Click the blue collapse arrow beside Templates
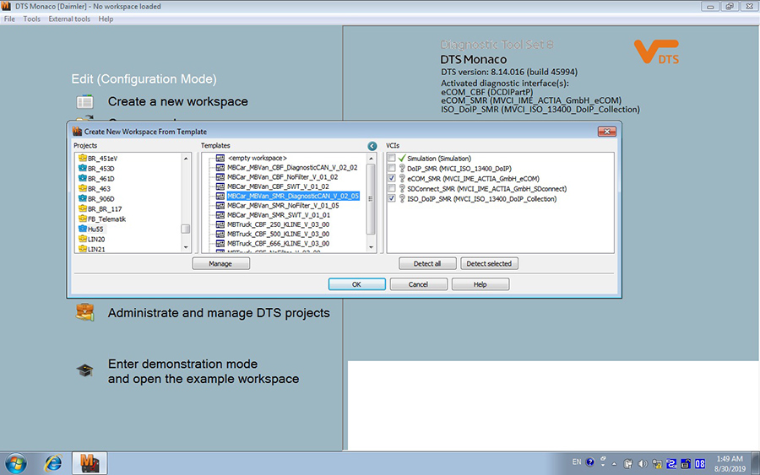This screenshot has height=475, width=760. [372, 146]
